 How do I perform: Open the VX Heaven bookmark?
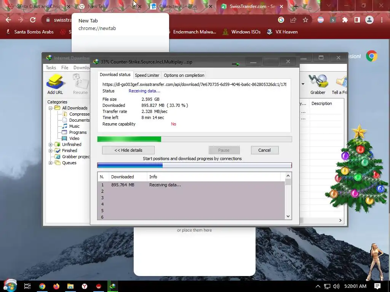coord(282,32)
